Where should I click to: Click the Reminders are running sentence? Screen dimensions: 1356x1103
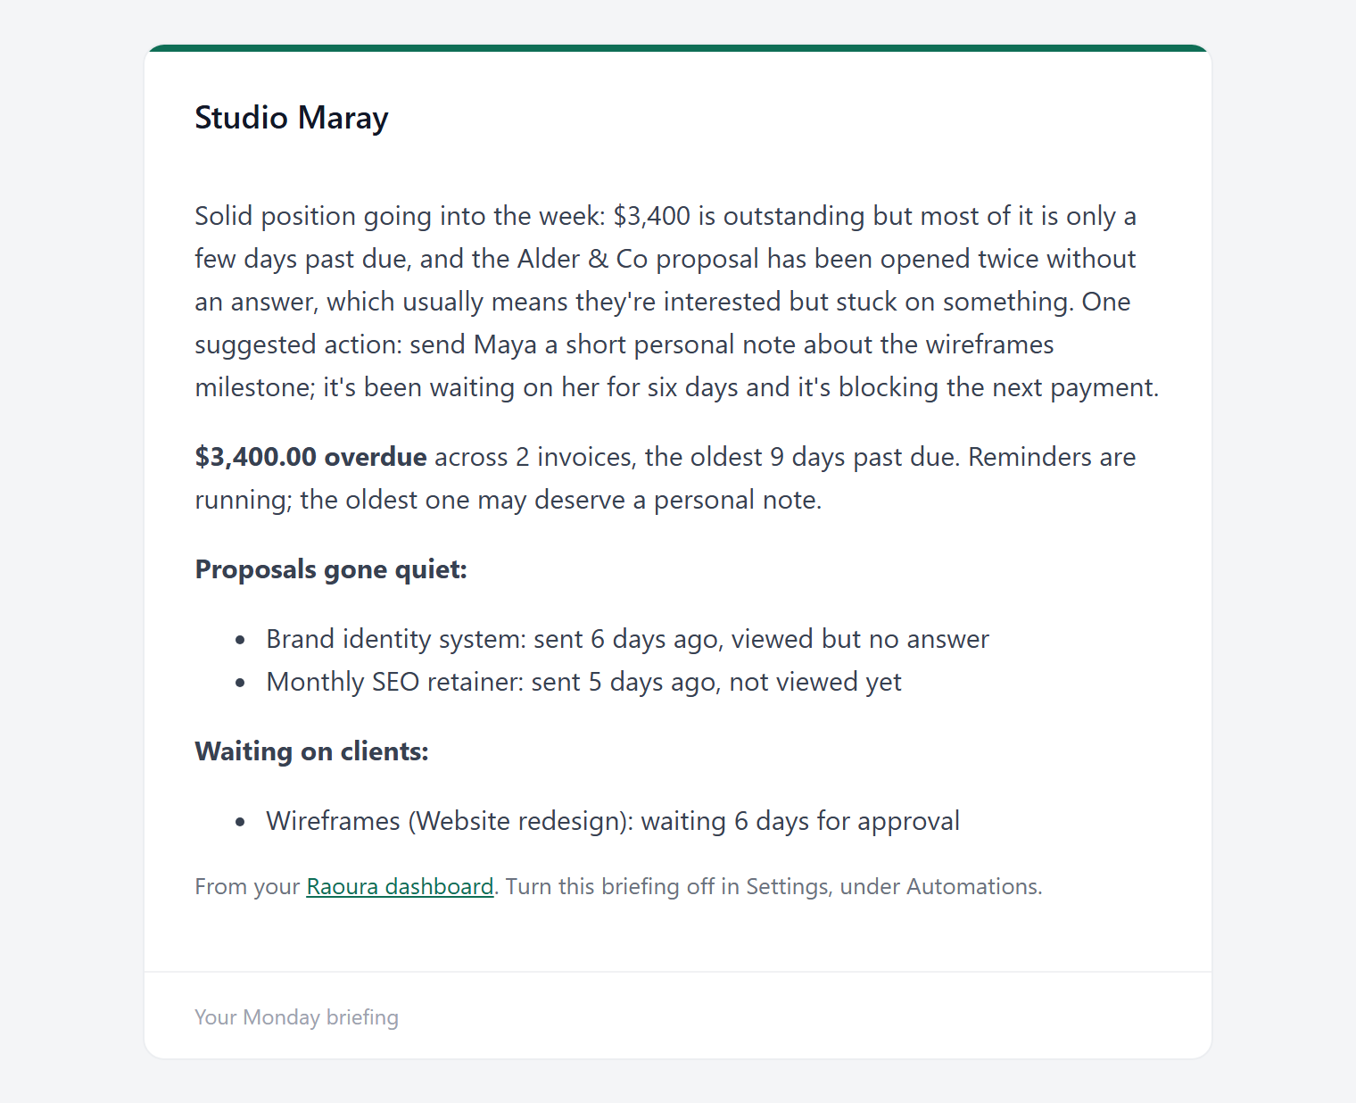click(665, 478)
